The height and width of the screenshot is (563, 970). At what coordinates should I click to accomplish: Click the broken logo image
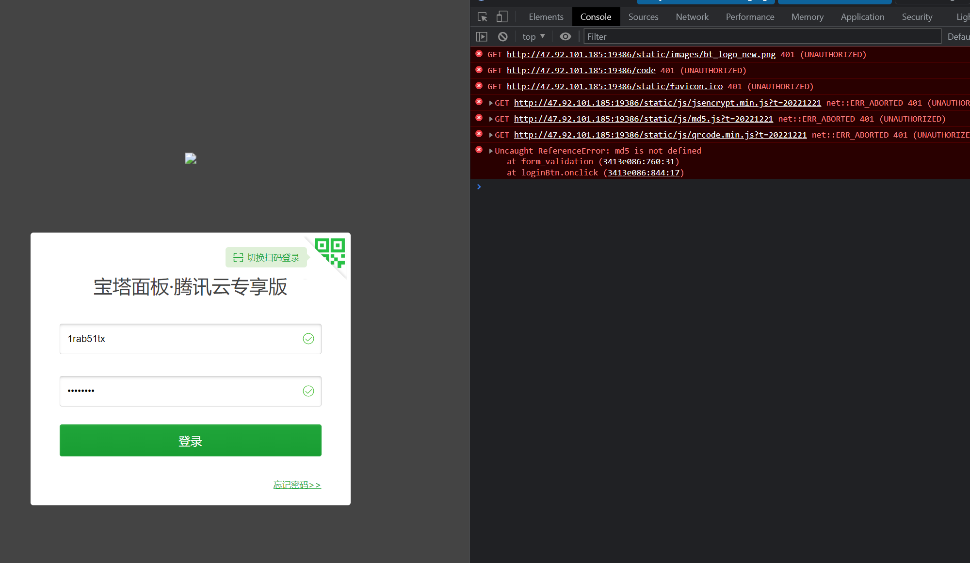(x=191, y=159)
